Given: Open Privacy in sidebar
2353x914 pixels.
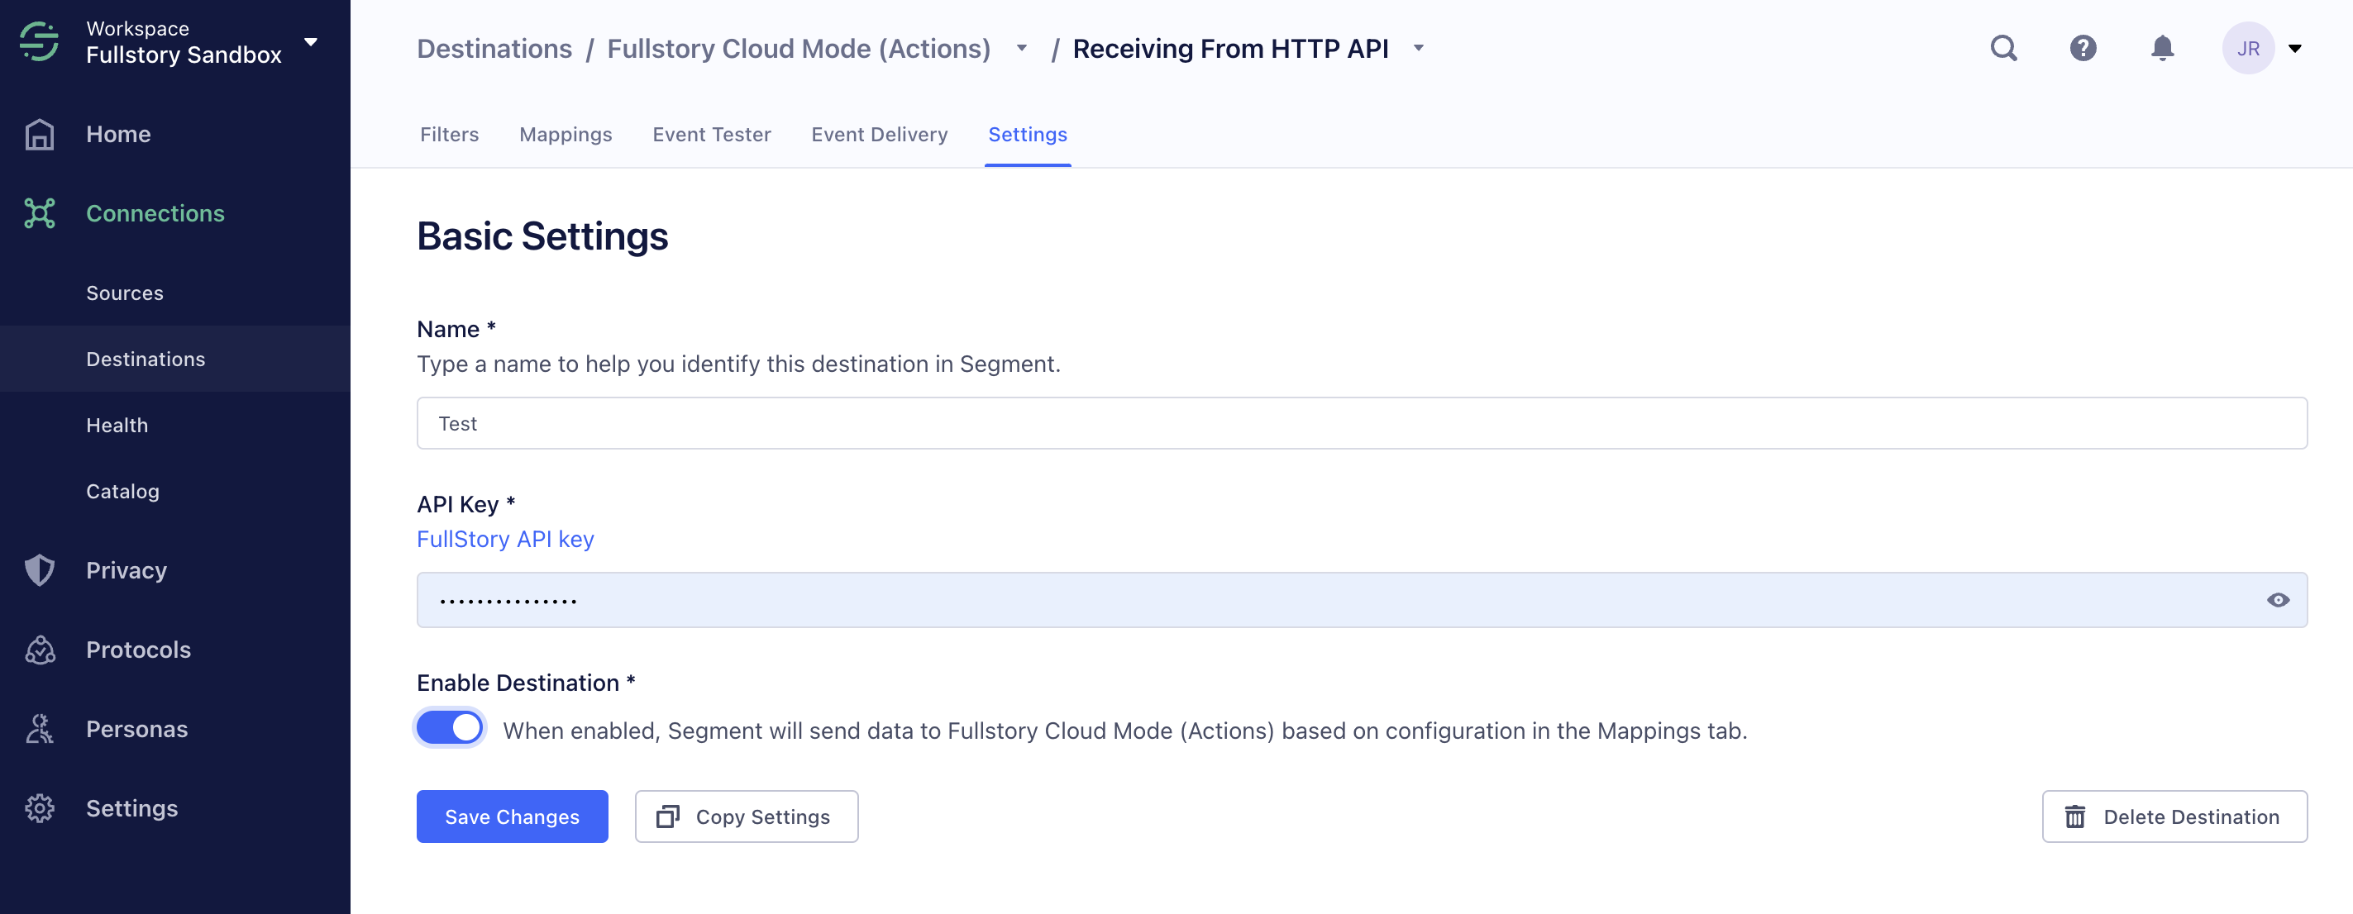Looking at the screenshot, I should click(127, 571).
